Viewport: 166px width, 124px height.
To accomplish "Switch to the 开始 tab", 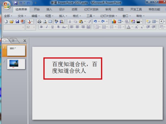I will click(37, 9).
